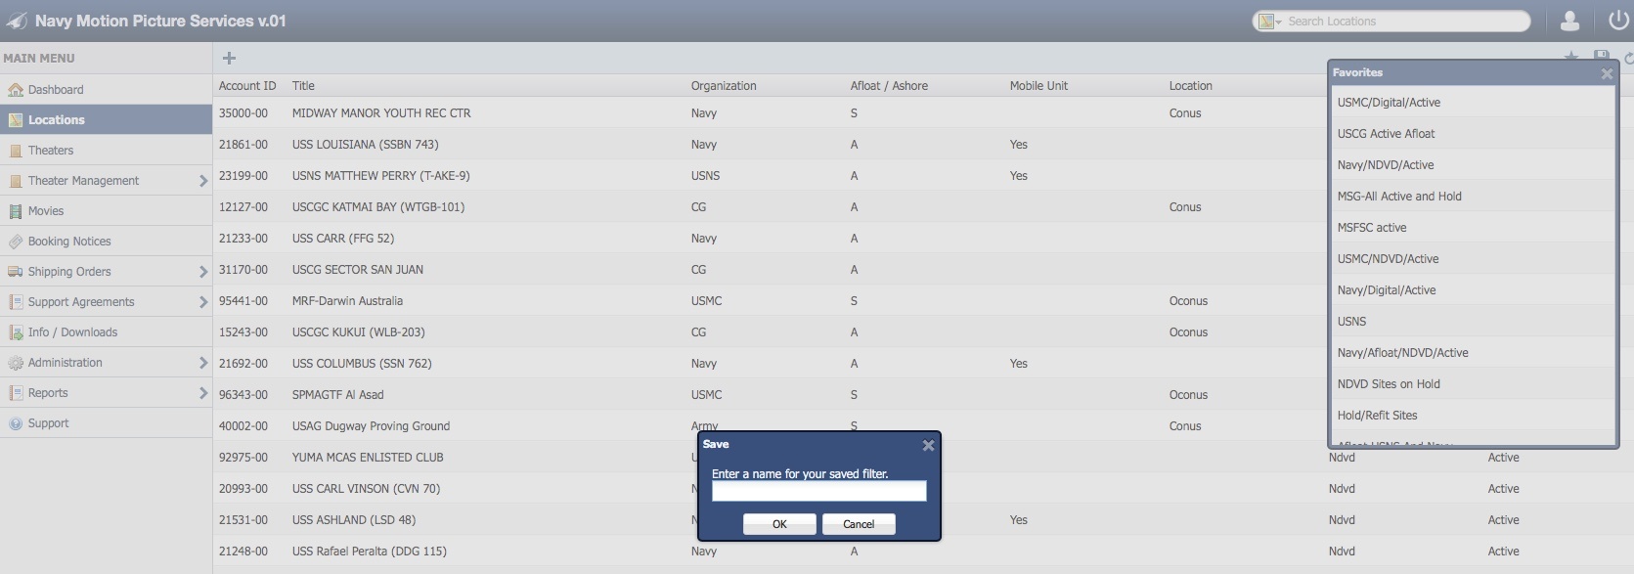Click the Support help icon in sidebar

[x=16, y=423]
